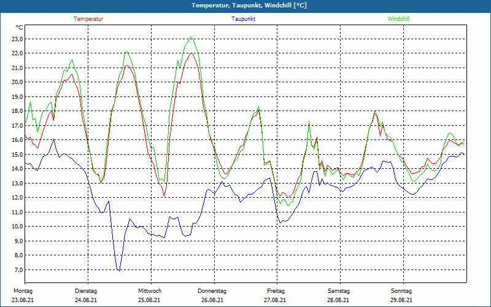
Task: Click the green Windchill legend label
Action: point(398,19)
